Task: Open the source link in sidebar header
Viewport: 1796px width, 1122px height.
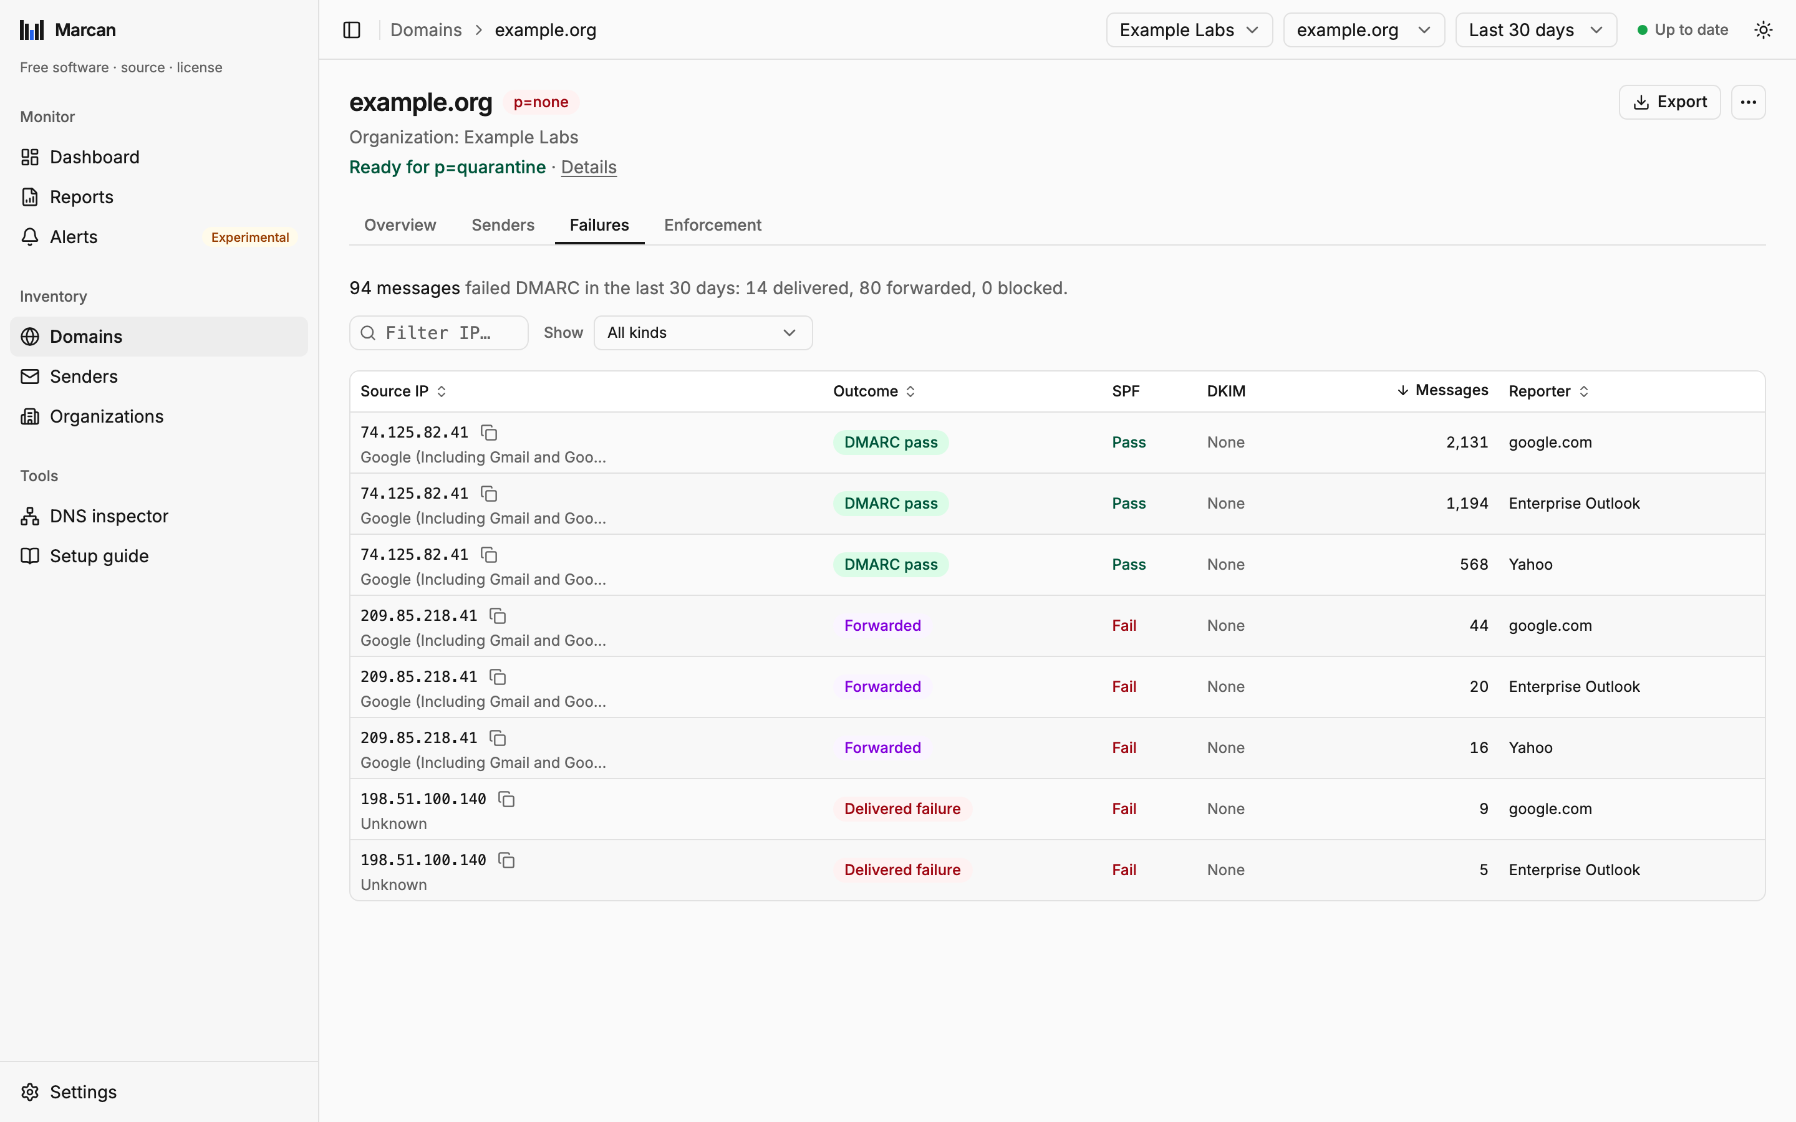Action: (142, 67)
